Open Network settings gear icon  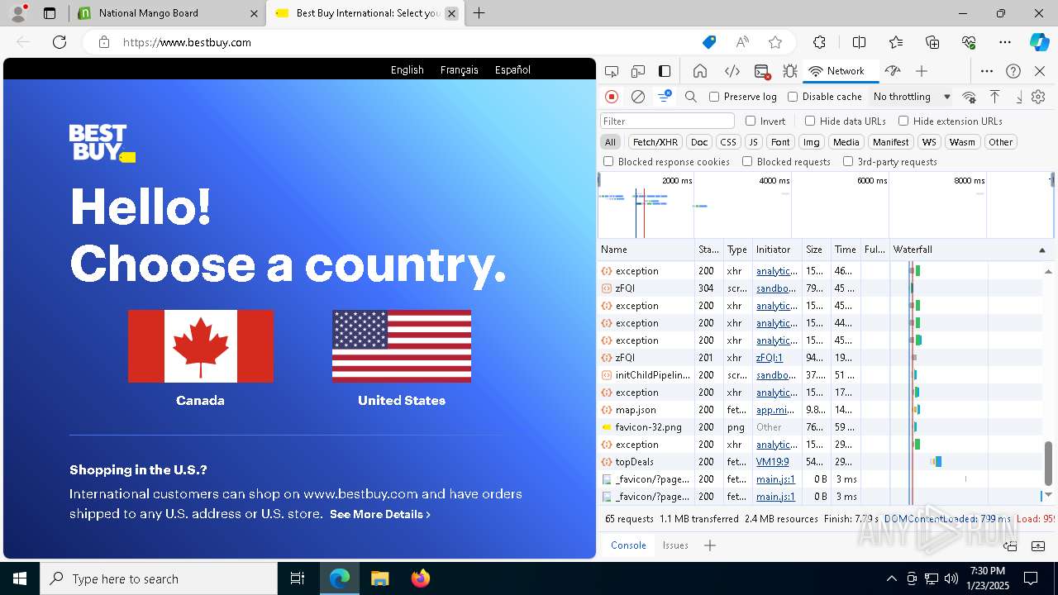[1039, 97]
